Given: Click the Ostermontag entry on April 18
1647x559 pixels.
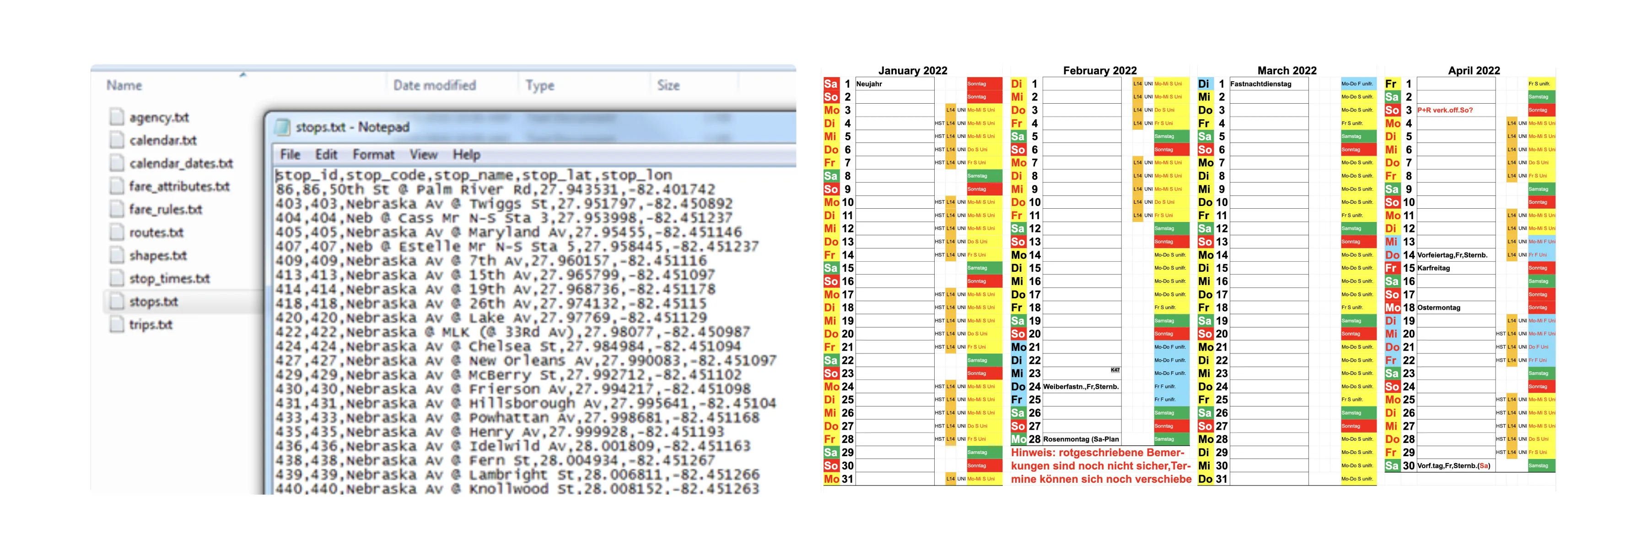Looking at the screenshot, I should click(1438, 307).
